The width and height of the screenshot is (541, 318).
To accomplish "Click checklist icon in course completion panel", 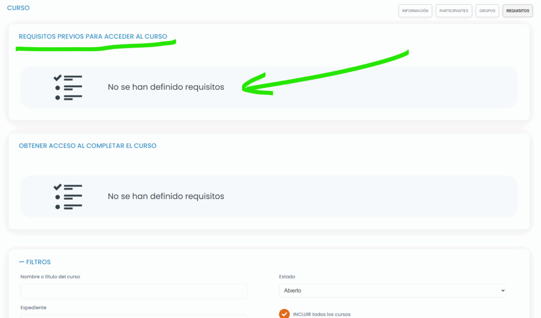I will coord(68,197).
